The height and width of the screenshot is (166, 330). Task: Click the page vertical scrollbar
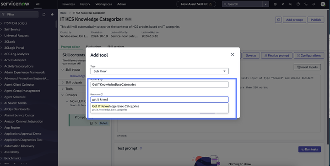click(x=328, y=77)
